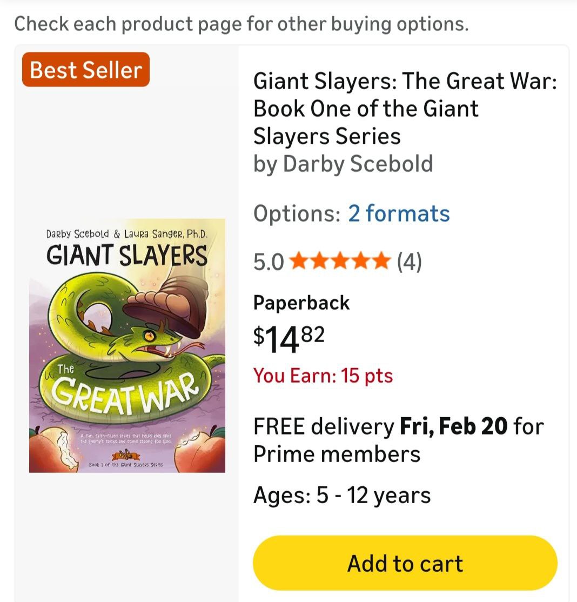Click the Fri, Feb 20 delivery date
The height and width of the screenshot is (602, 577).
(x=454, y=427)
